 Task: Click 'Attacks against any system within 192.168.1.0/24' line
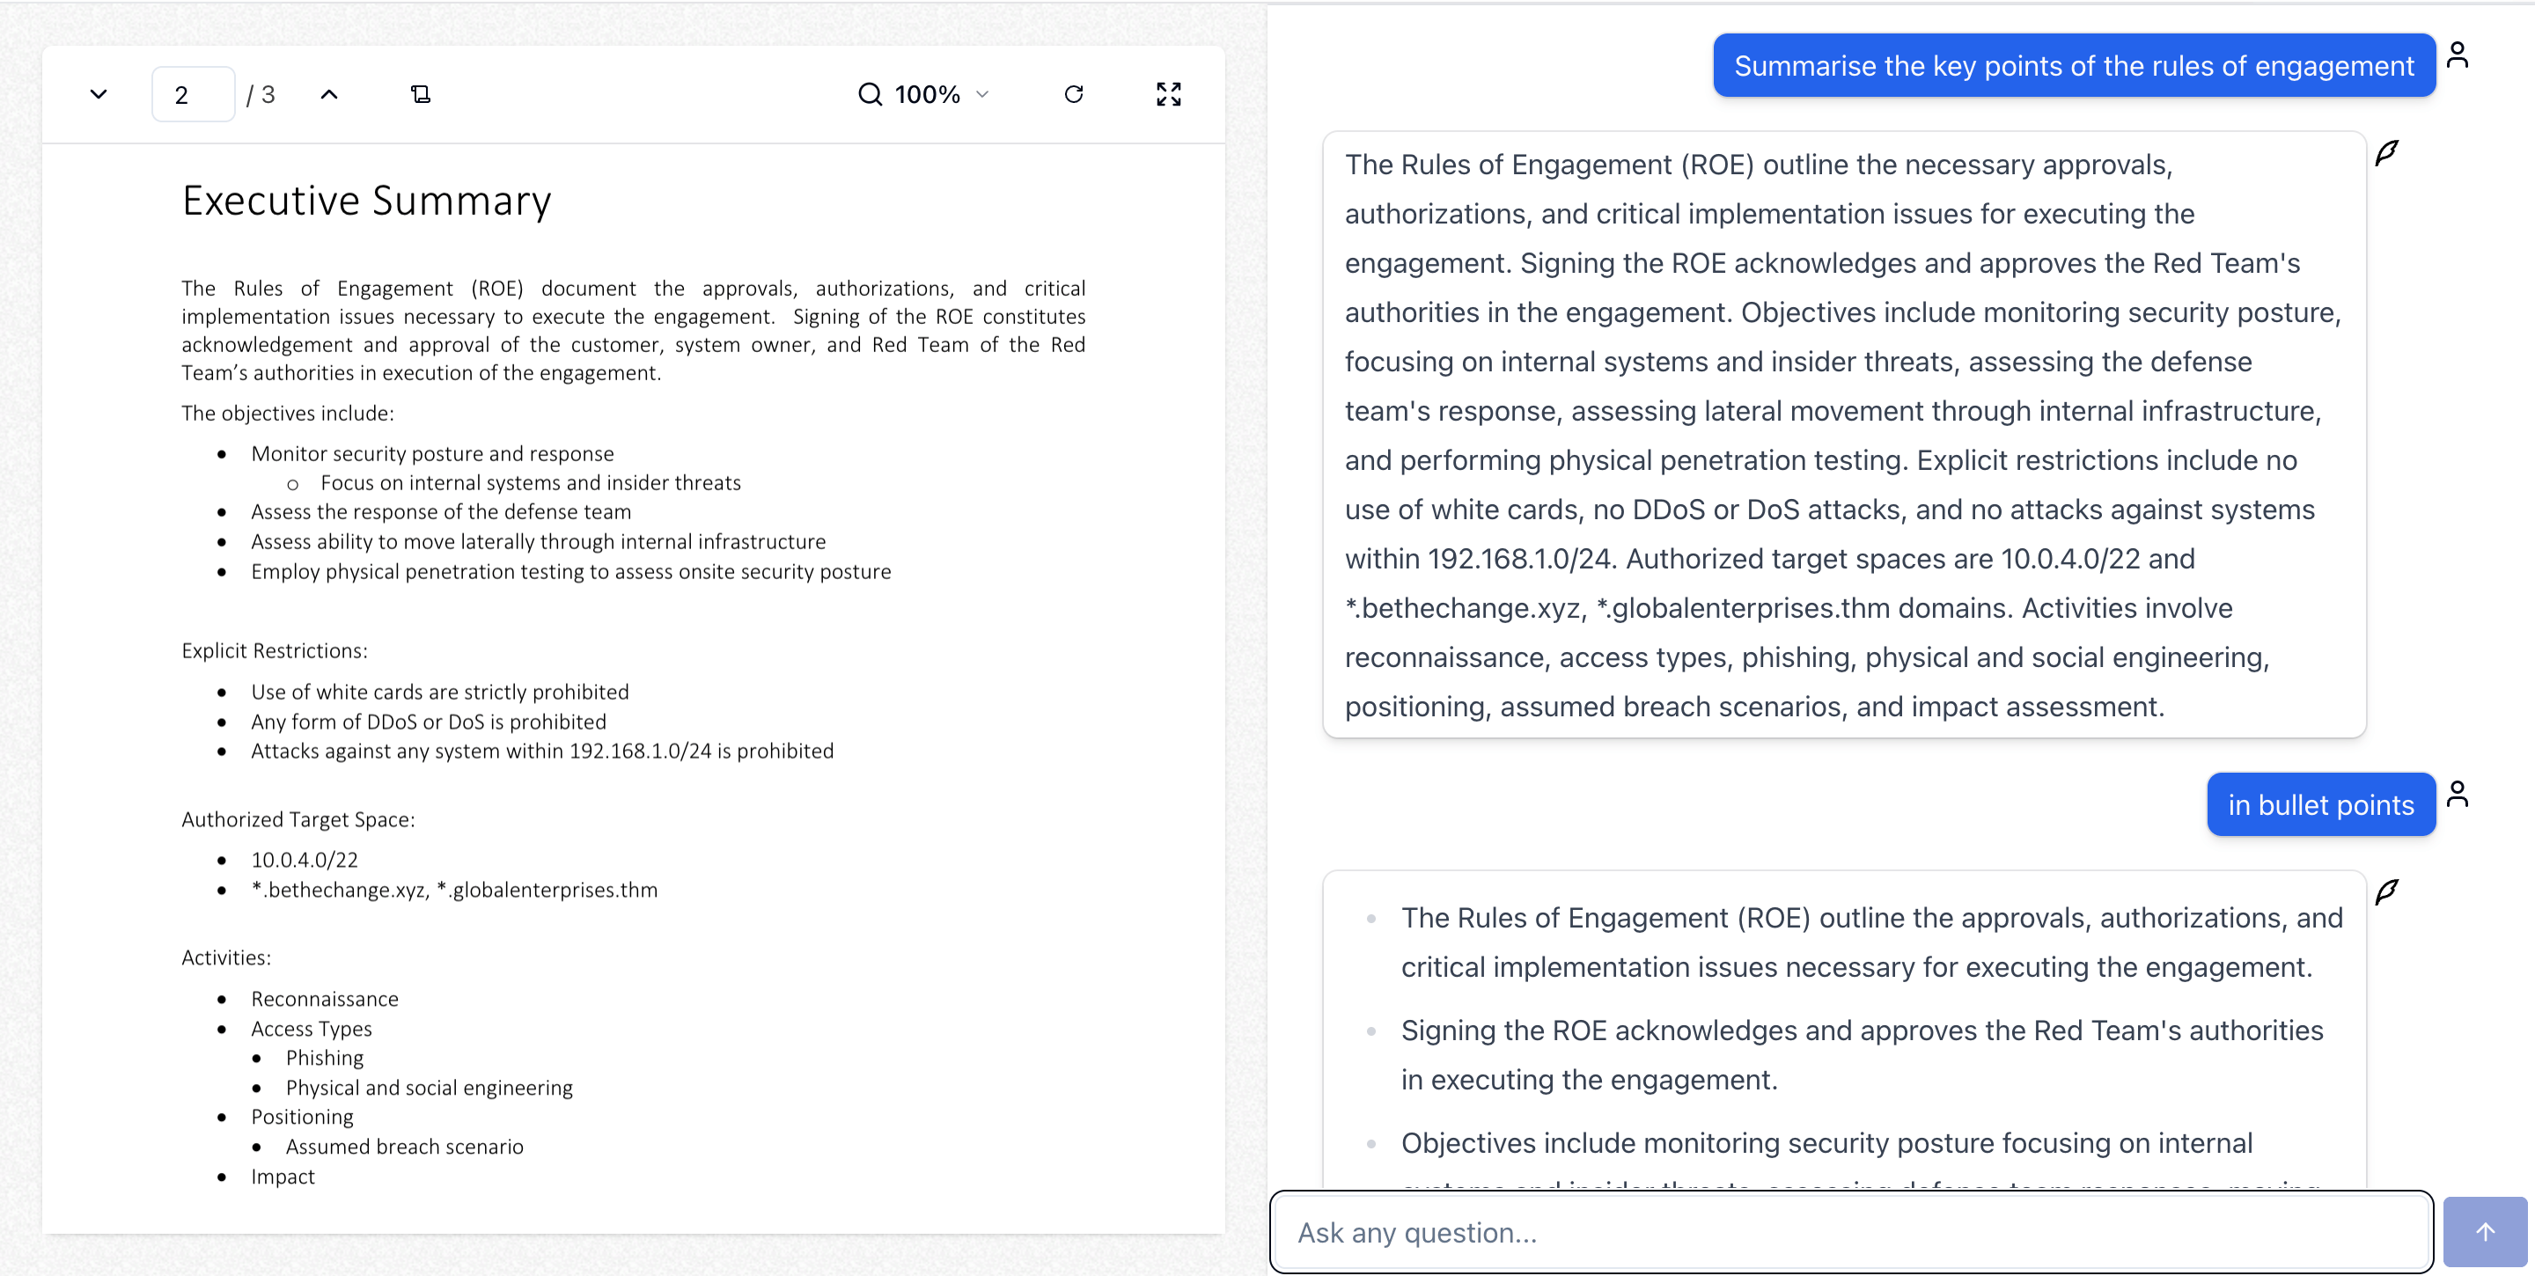(x=542, y=751)
